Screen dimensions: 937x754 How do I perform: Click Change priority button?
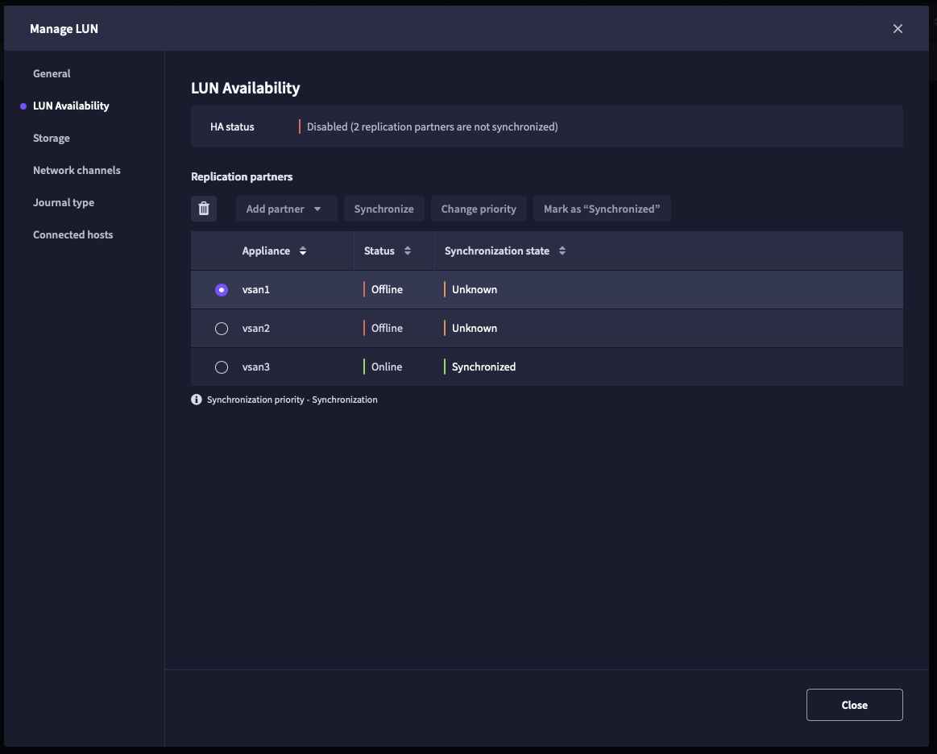pos(479,209)
